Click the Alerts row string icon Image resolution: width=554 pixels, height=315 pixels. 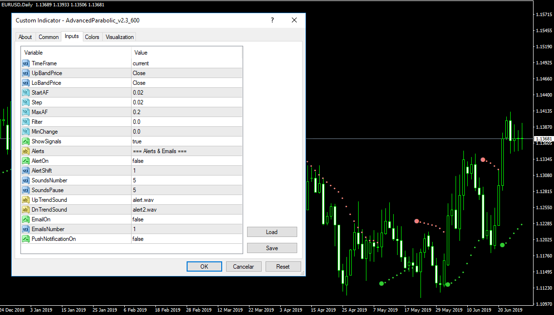coord(25,151)
